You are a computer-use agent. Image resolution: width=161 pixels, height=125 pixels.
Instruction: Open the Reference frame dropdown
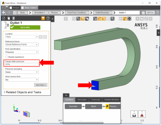point(22,45)
